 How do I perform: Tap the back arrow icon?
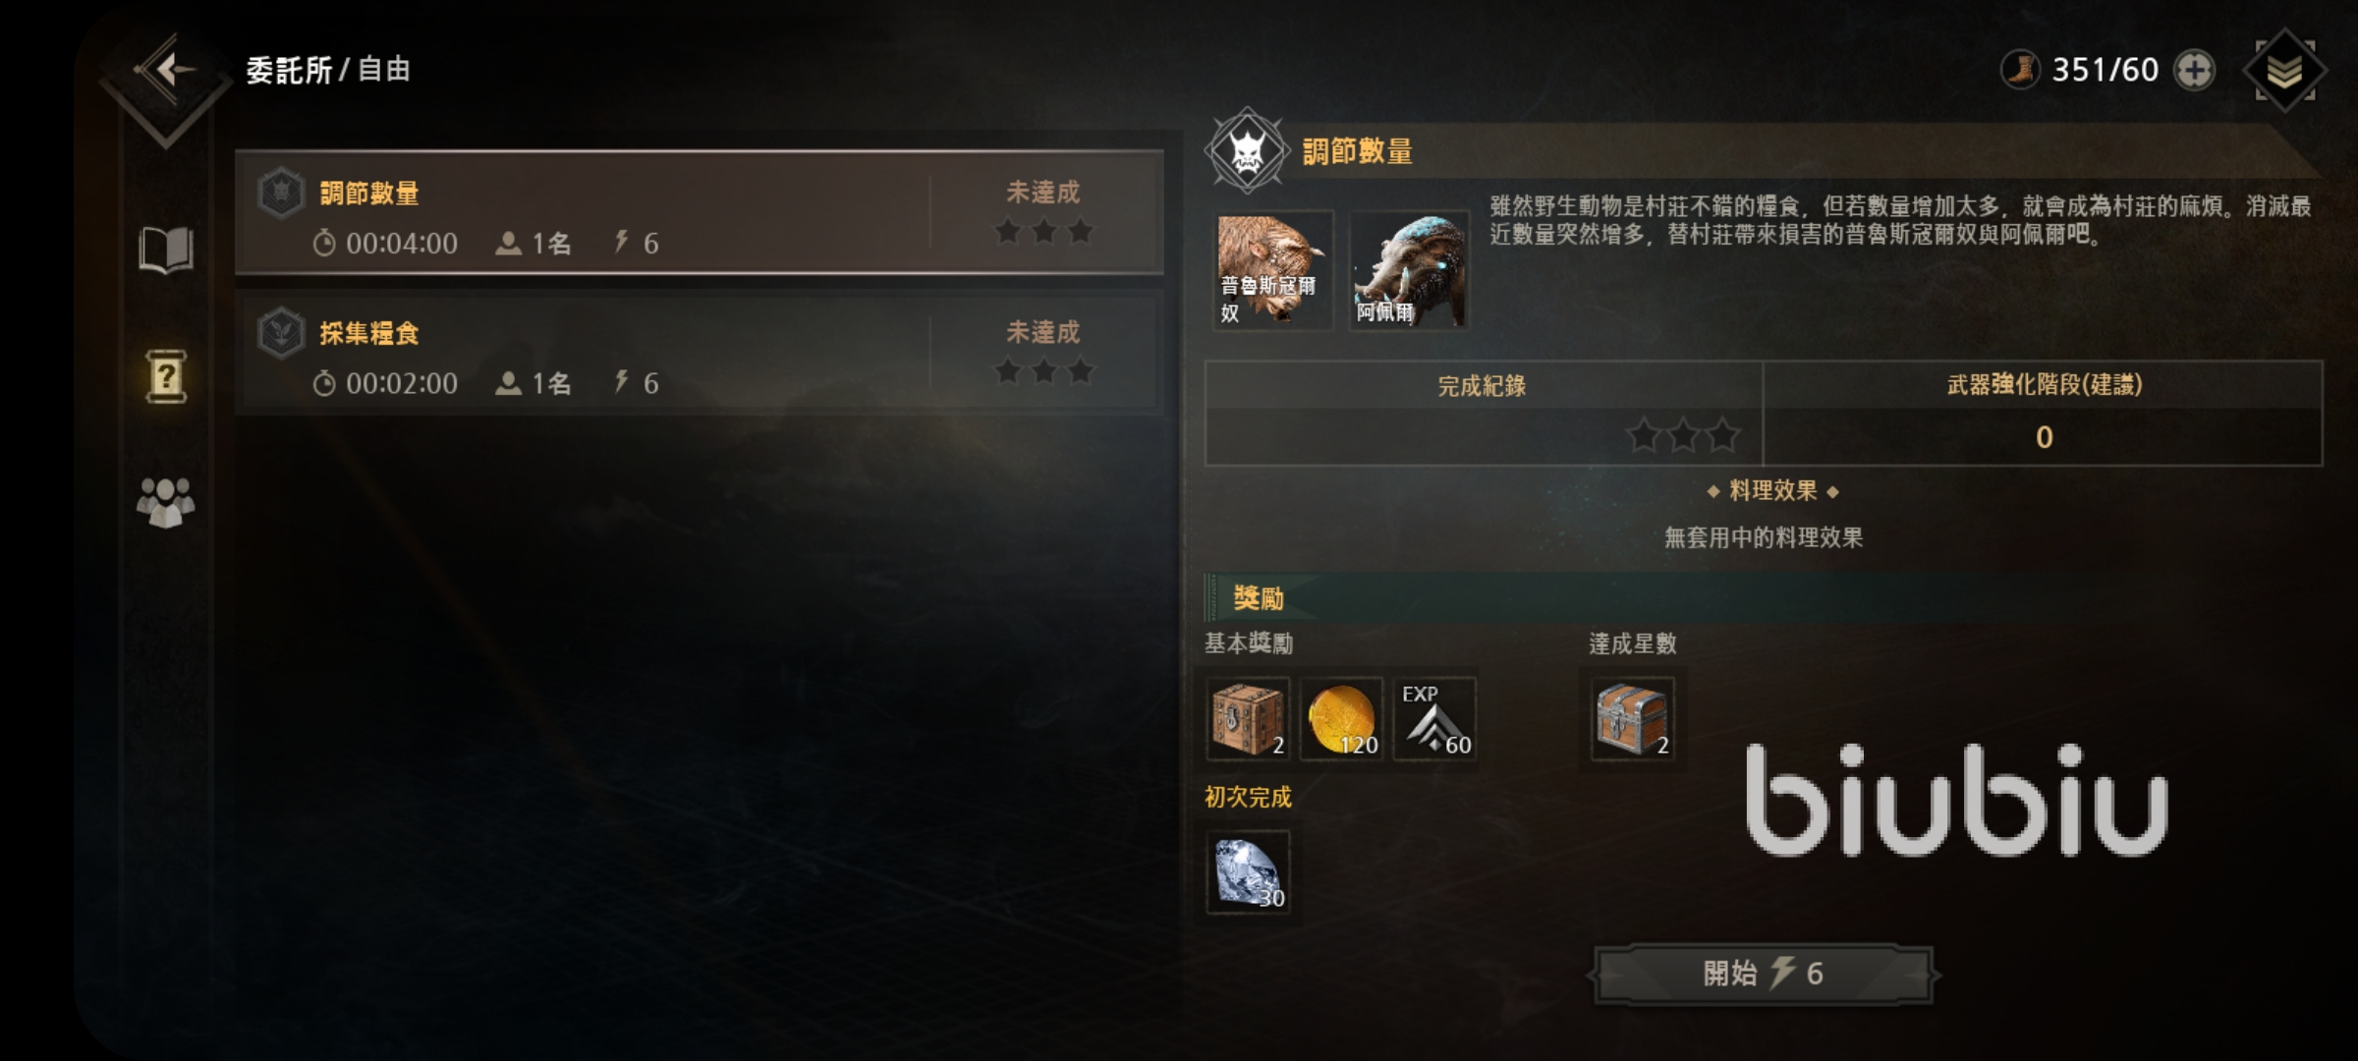(x=165, y=70)
